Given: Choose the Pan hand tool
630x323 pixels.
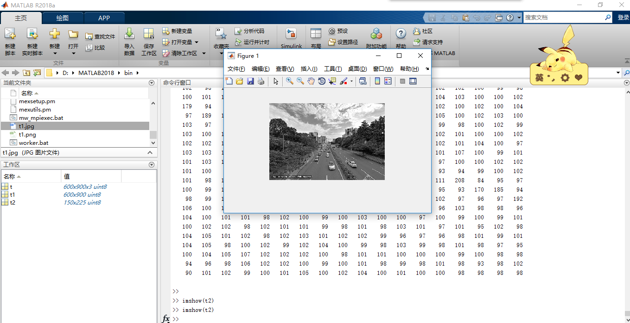Looking at the screenshot, I should coord(311,81).
